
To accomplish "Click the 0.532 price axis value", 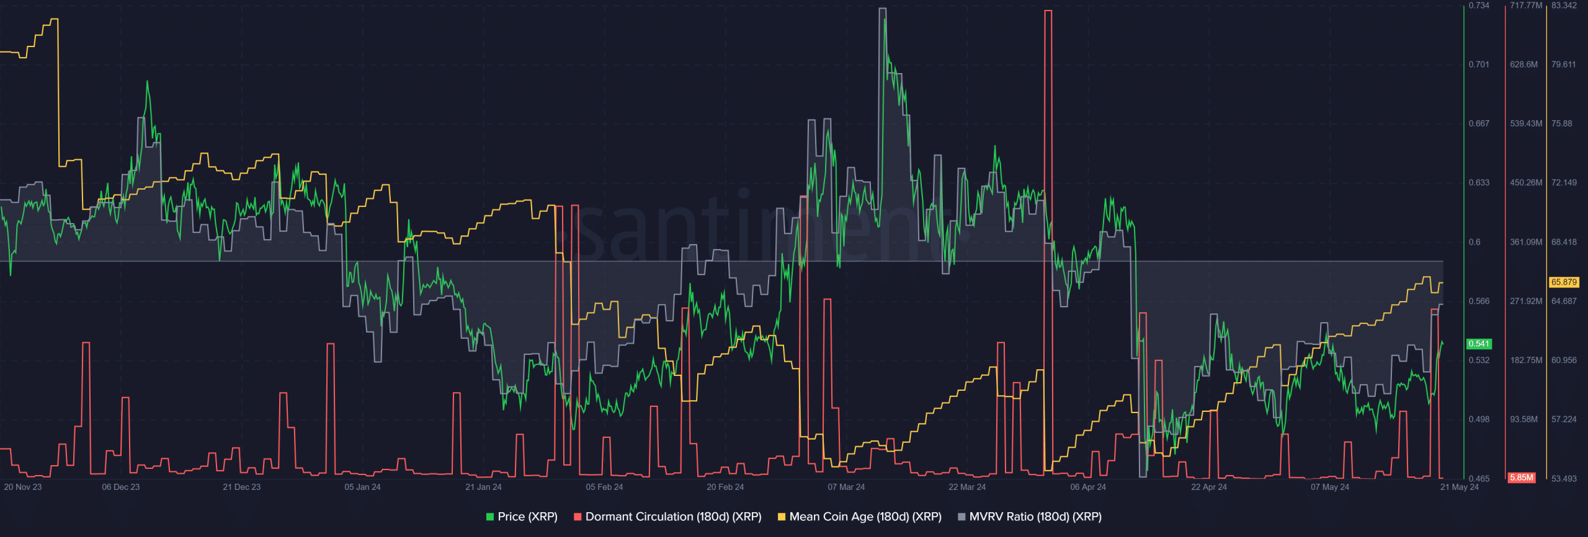I will 1479,360.
